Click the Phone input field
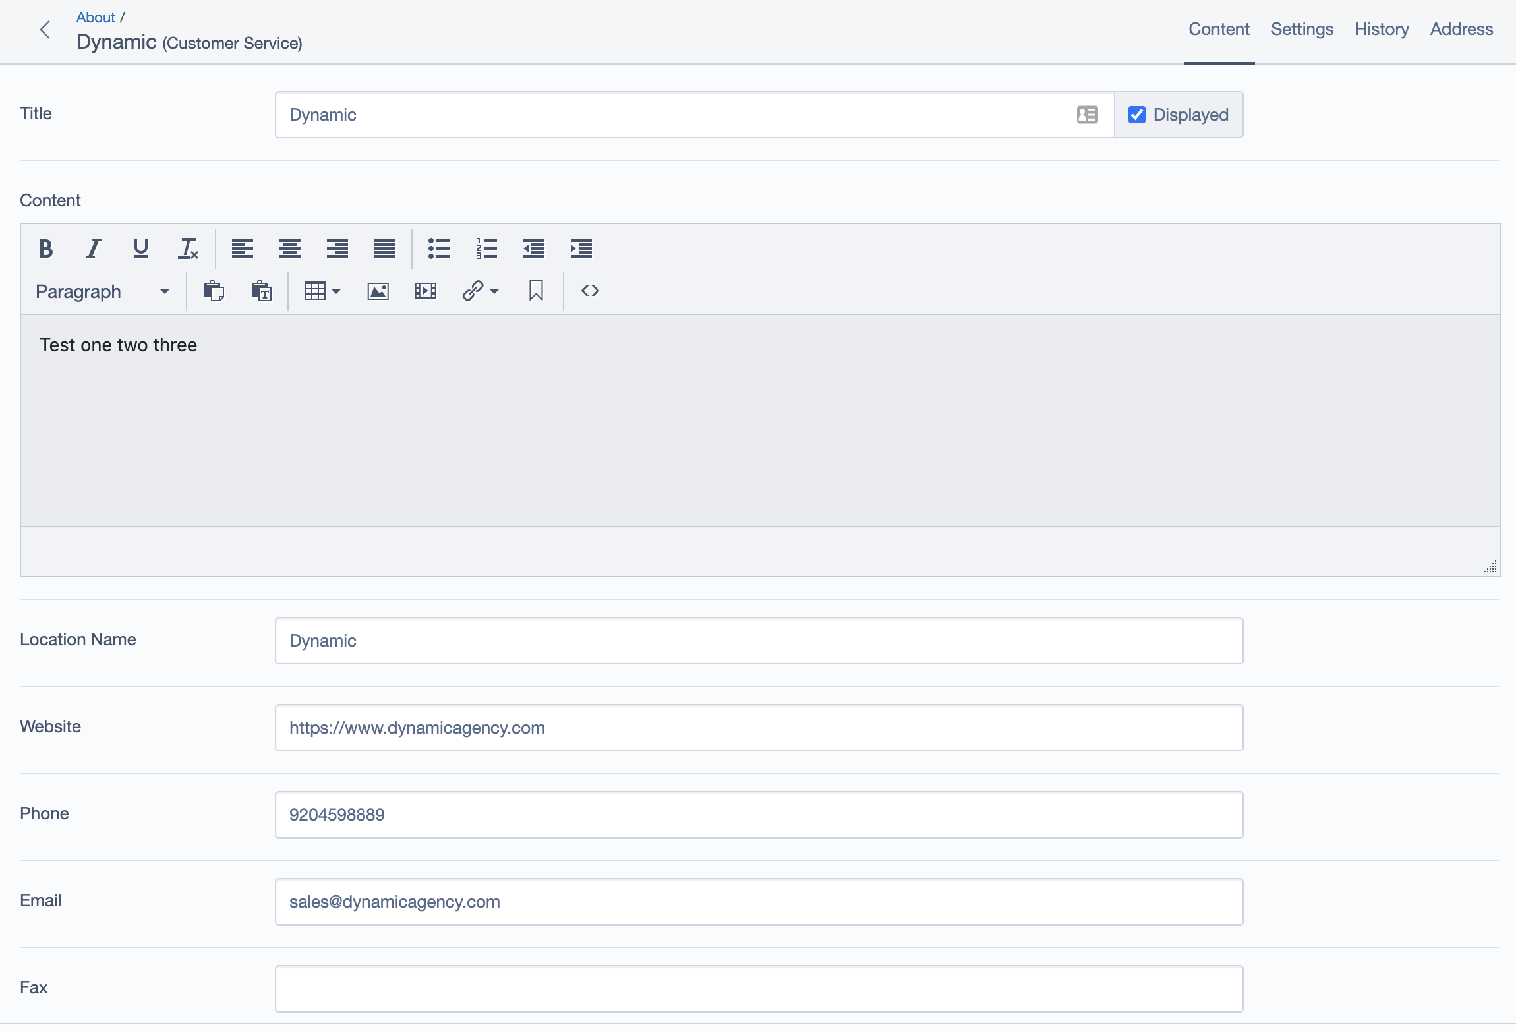Image resolution: width=1516 pixels, height=1031 pixels. point(759,815)
